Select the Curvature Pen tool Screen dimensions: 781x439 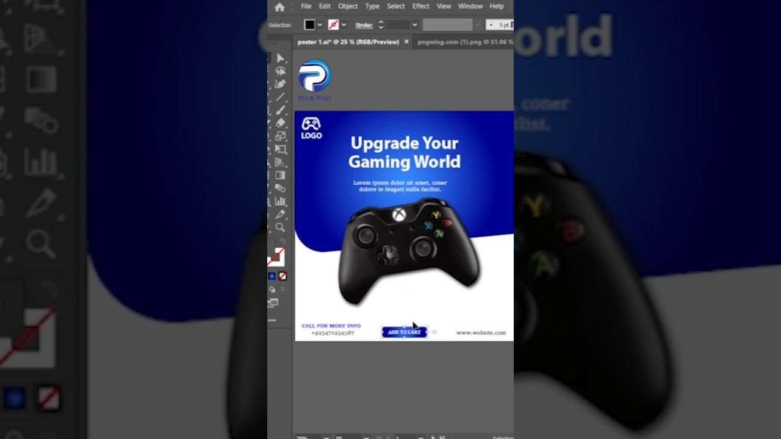coord(281,84)
